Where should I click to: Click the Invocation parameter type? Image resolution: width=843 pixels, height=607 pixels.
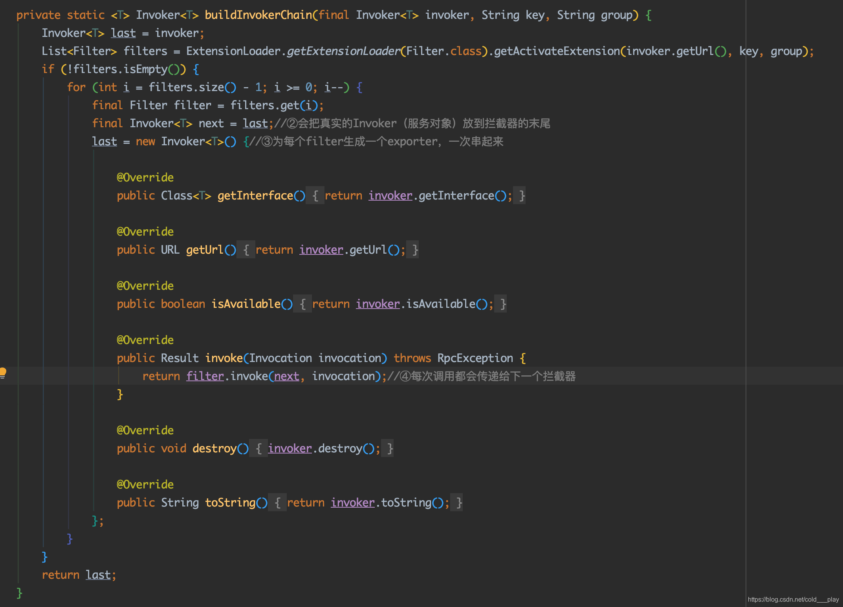[280, 358]
